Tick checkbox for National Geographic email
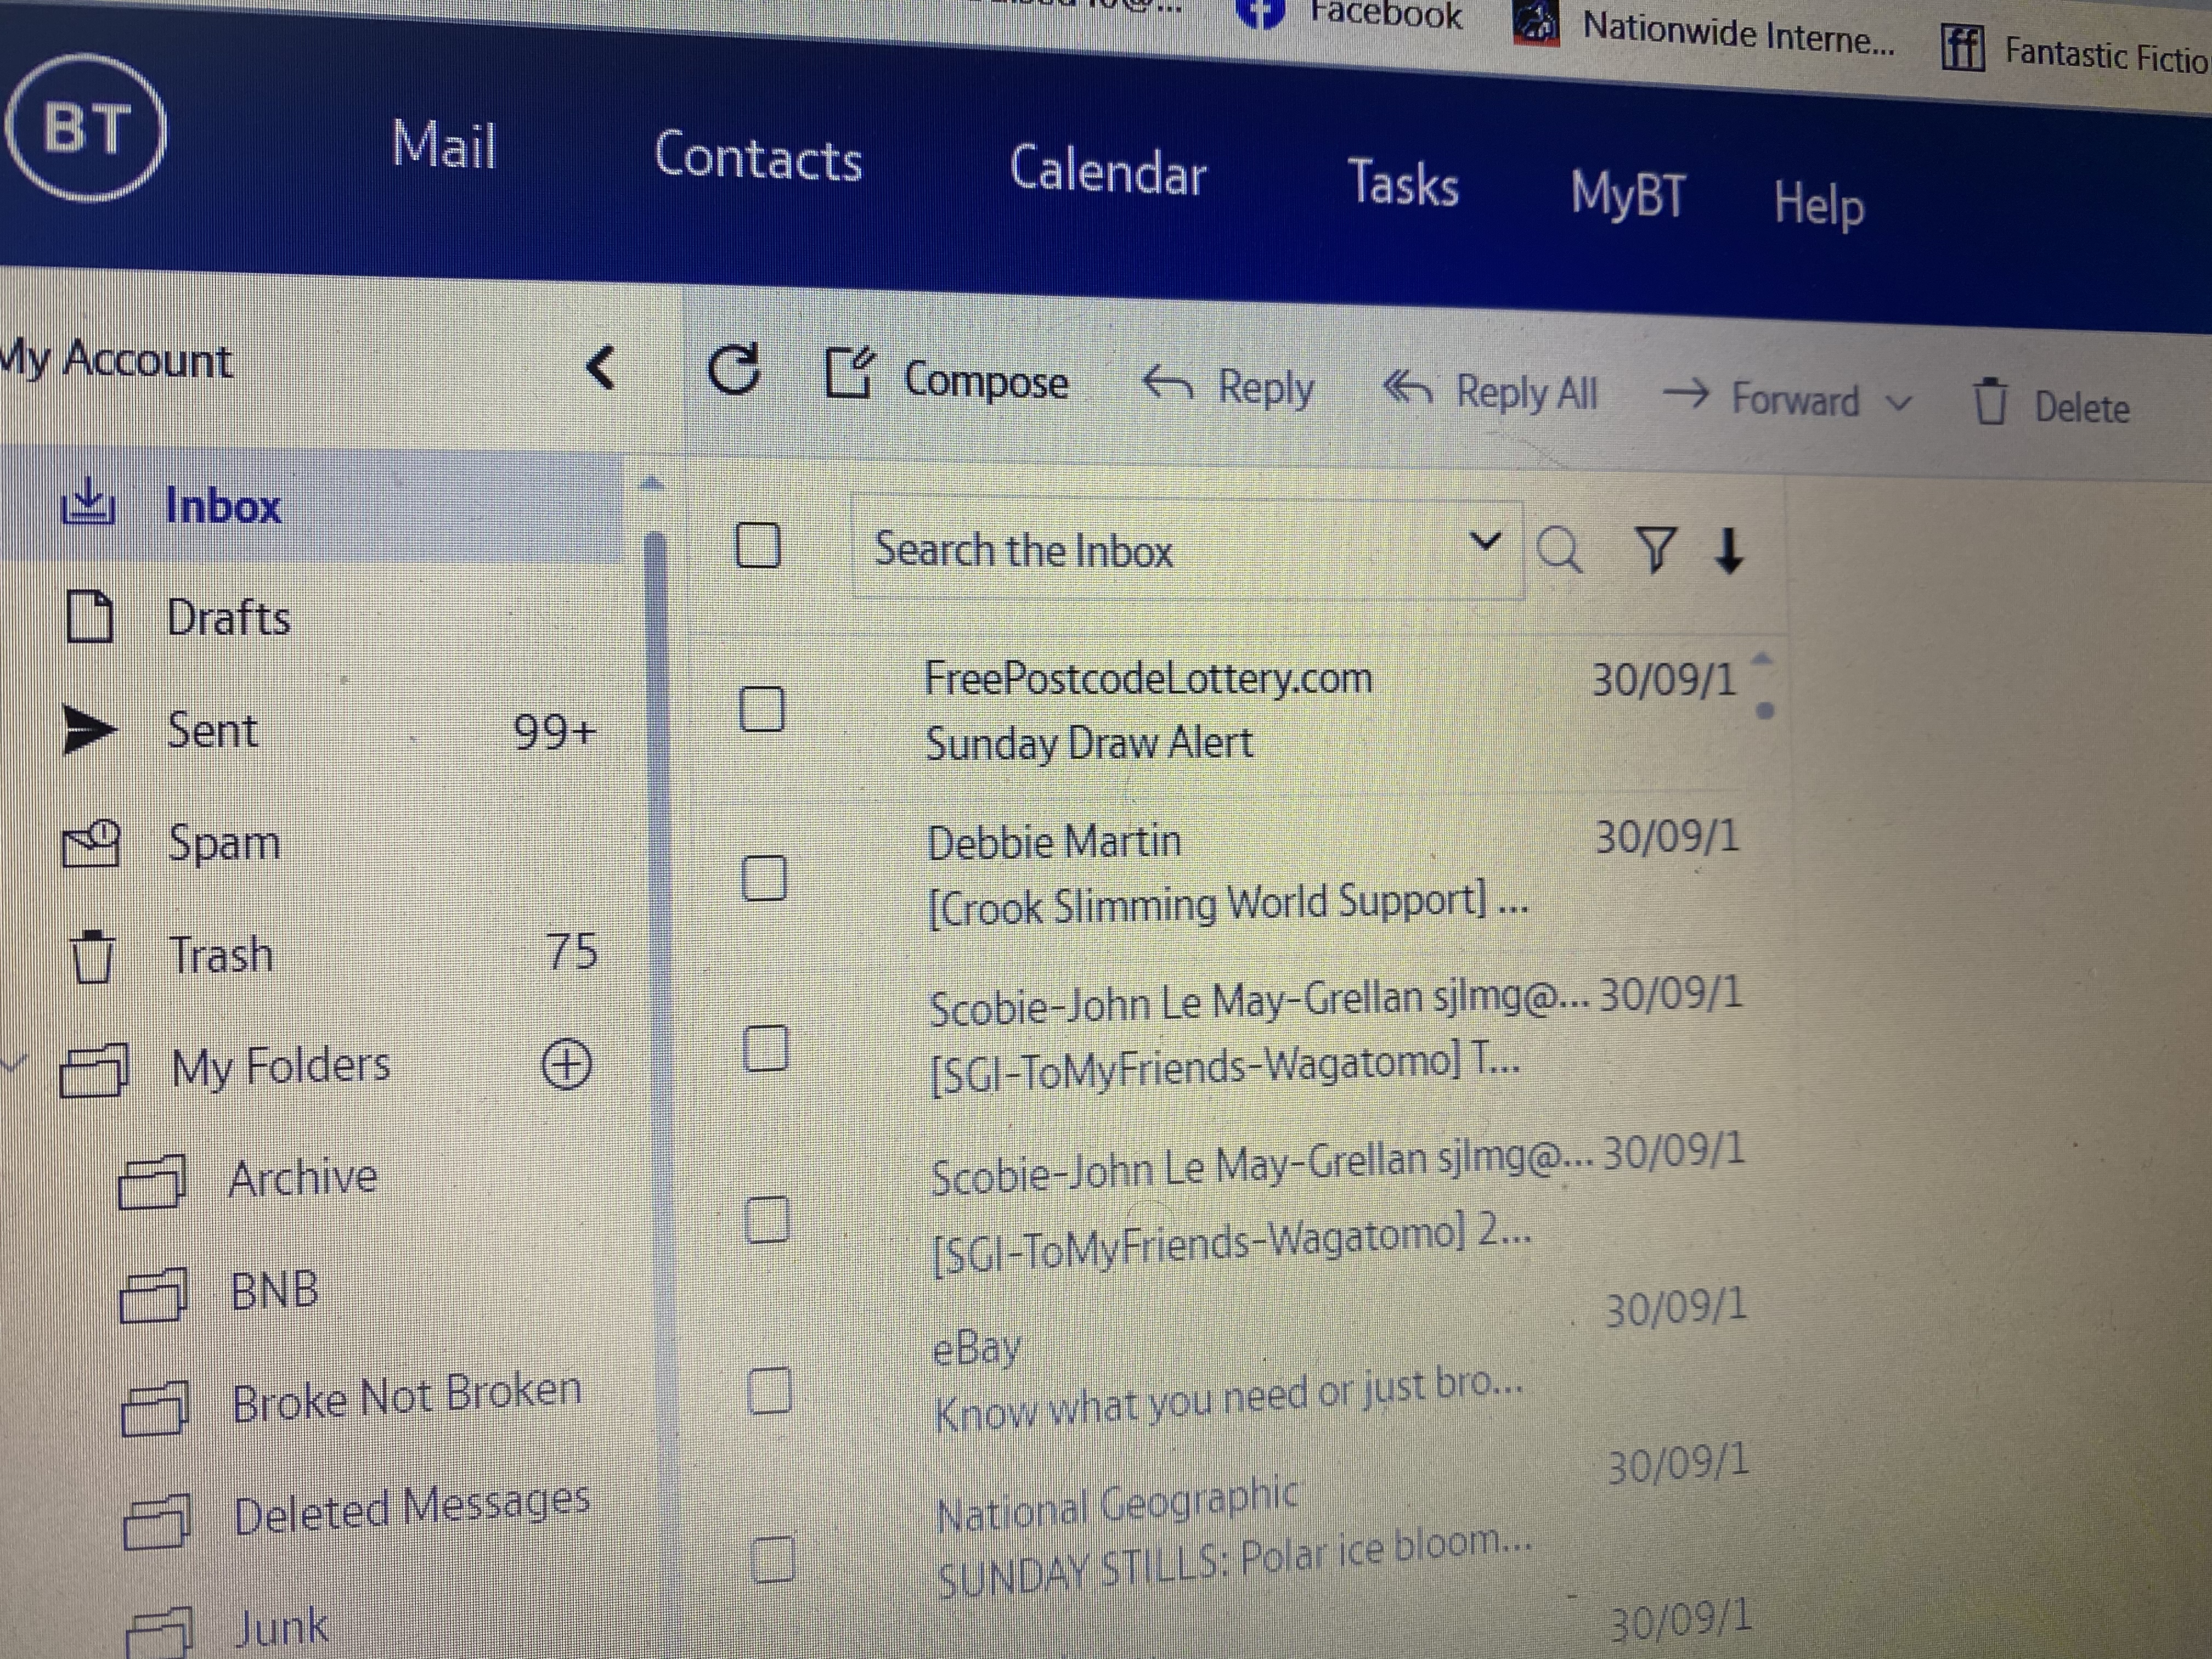The height and width of the screenshot is (1659, 2212). (x=772, y=1560)
